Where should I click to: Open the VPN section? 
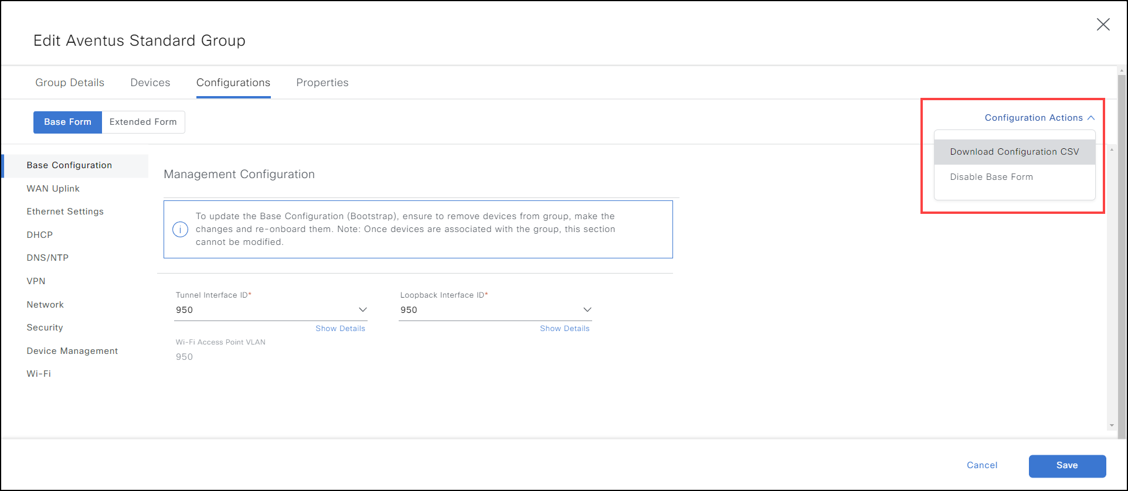[x=36, y=281]
